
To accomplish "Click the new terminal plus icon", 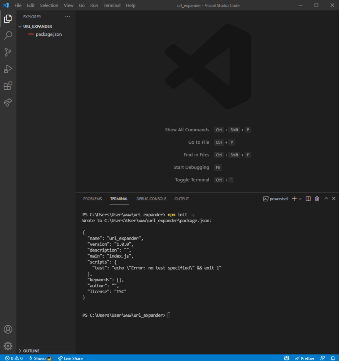I will point(294,199).
